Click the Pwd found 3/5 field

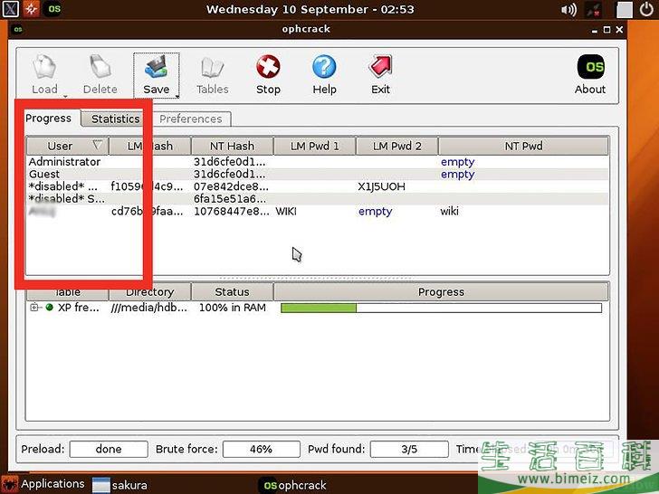click(x=409, y=449)
